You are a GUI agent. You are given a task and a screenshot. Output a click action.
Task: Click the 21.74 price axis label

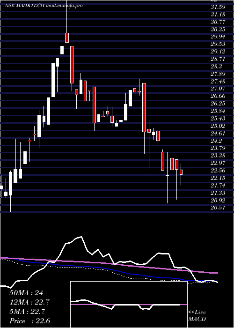(x=218, y=186)
